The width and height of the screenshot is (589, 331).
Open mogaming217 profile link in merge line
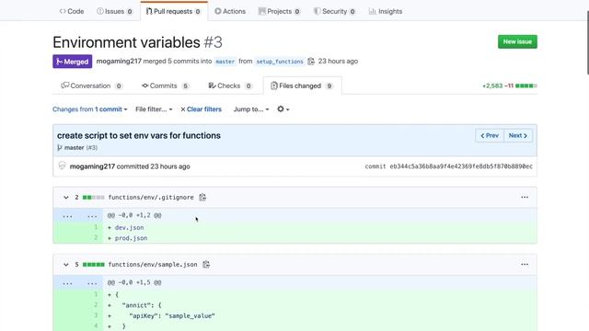[119, 62]
